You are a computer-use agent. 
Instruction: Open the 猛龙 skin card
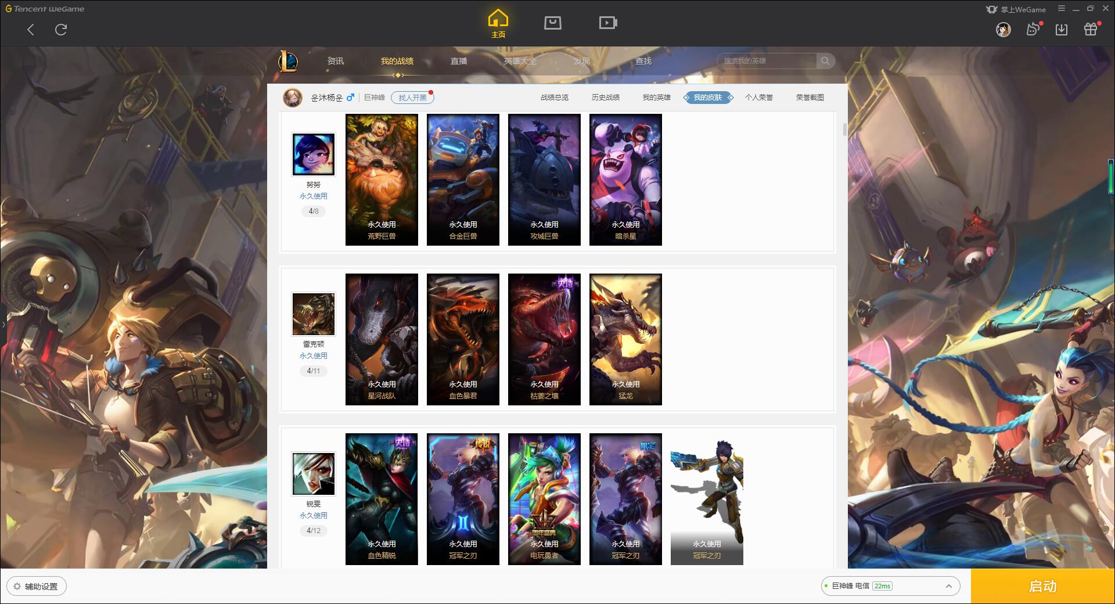tap(625, 339)
